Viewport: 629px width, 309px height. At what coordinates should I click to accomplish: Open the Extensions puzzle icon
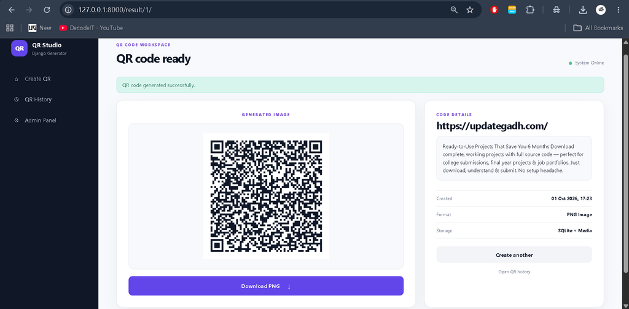pyautogui.click(x=530, y=10)
